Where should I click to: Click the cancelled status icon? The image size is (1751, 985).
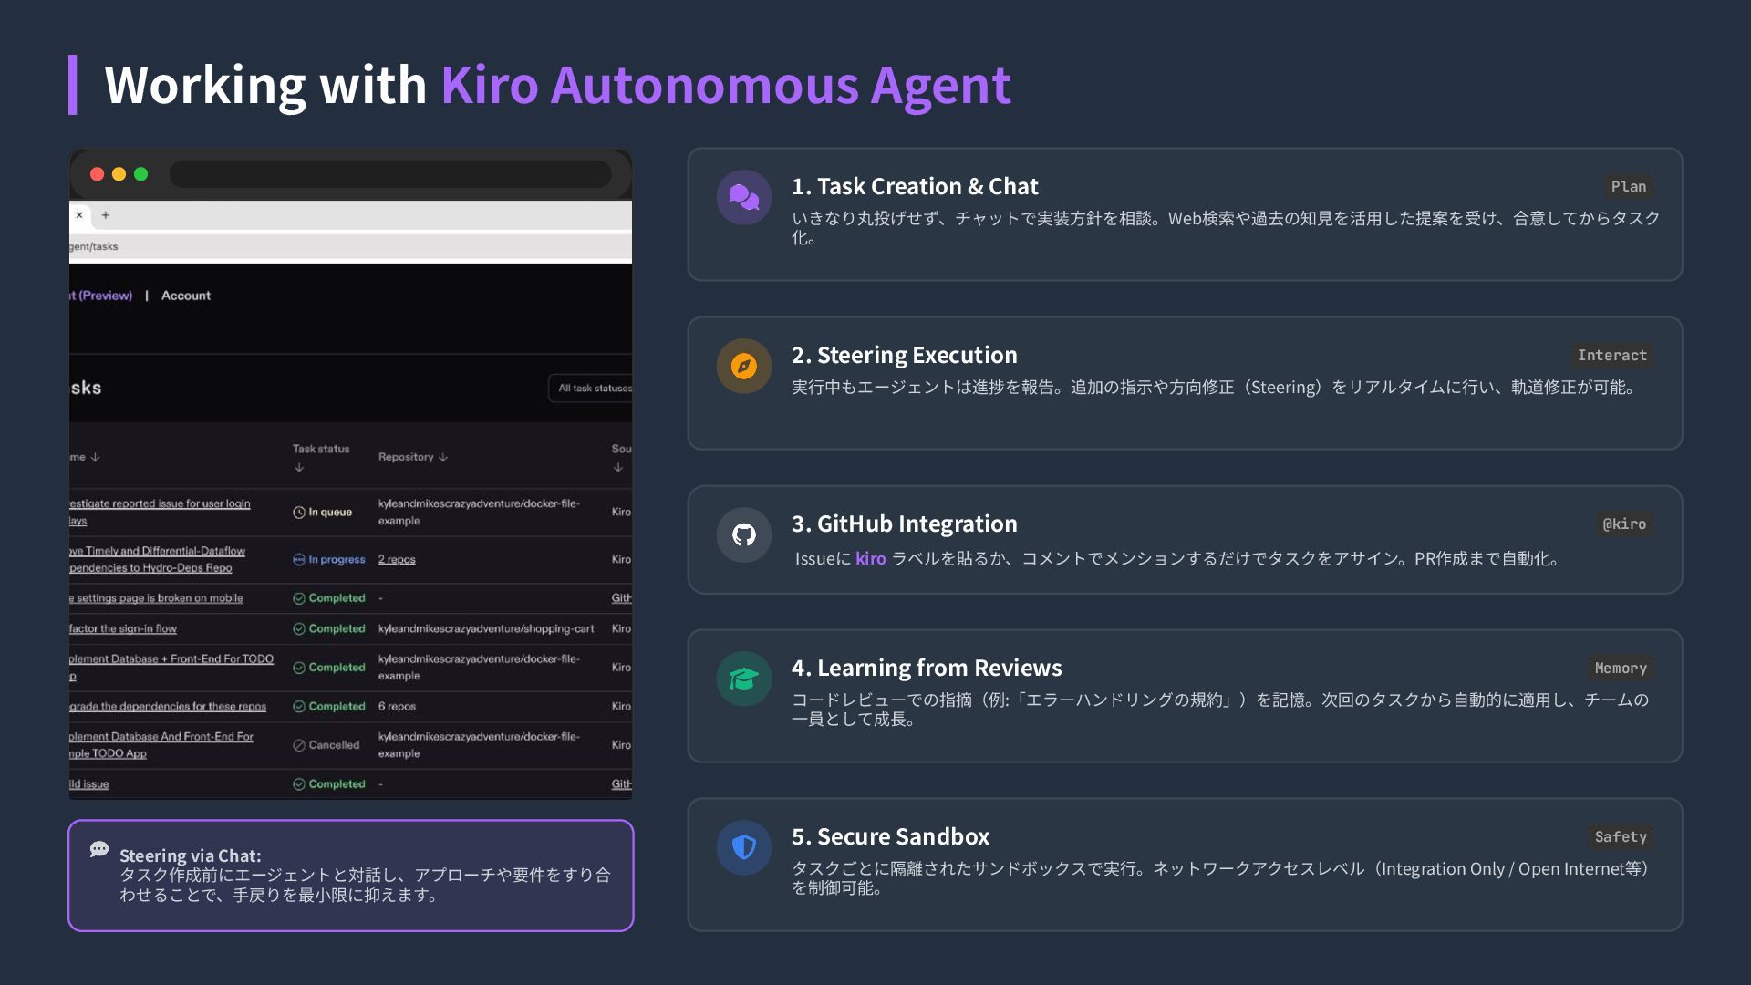(298, 745)
